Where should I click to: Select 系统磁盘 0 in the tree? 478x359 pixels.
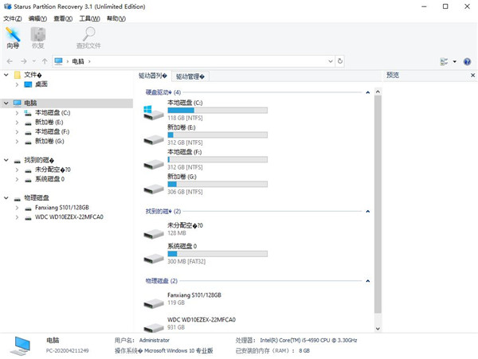(x=49, y=179)
